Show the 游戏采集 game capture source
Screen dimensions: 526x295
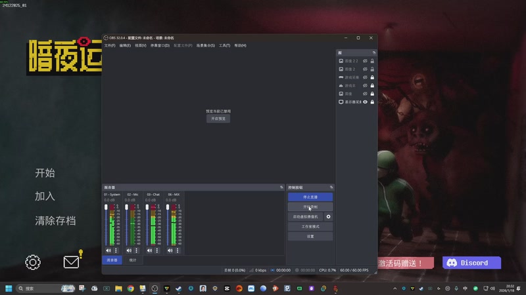click(x=365, y=77)
